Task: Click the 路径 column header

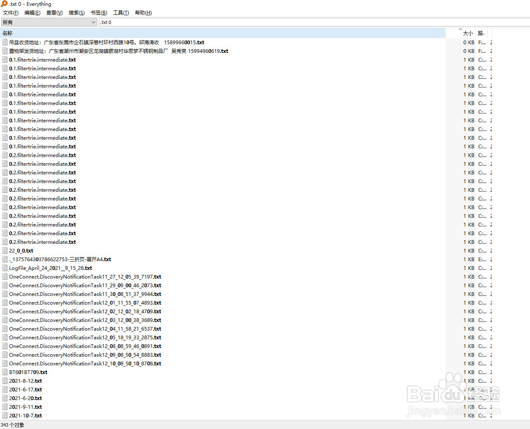Action: tap(482, 33)
